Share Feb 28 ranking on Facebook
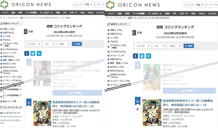This screenshot has height=128, width=218. [135, 56]
